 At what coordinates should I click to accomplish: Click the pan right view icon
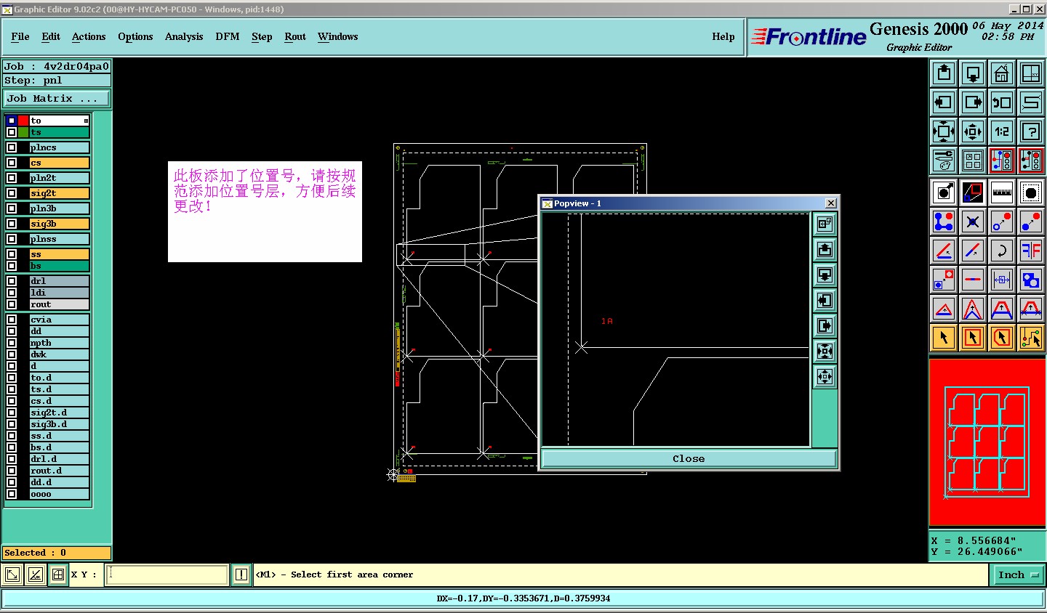click(973, 102)
